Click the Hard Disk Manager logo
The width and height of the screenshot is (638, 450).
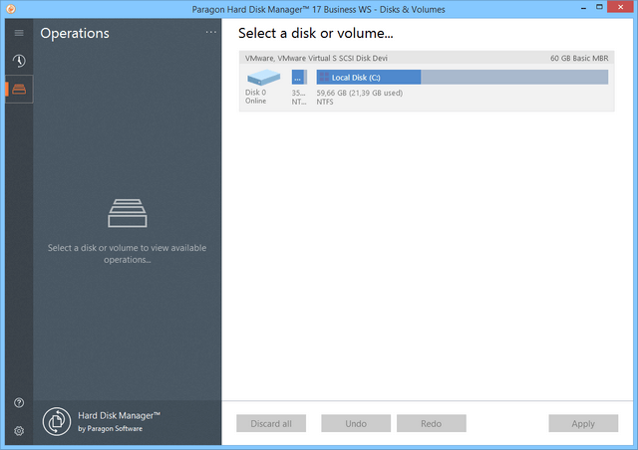(57, 421)
